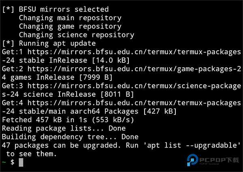Screen dimensions: 243x172
Task: Select 'Changing game repository' text
Action: click(70, 27)
